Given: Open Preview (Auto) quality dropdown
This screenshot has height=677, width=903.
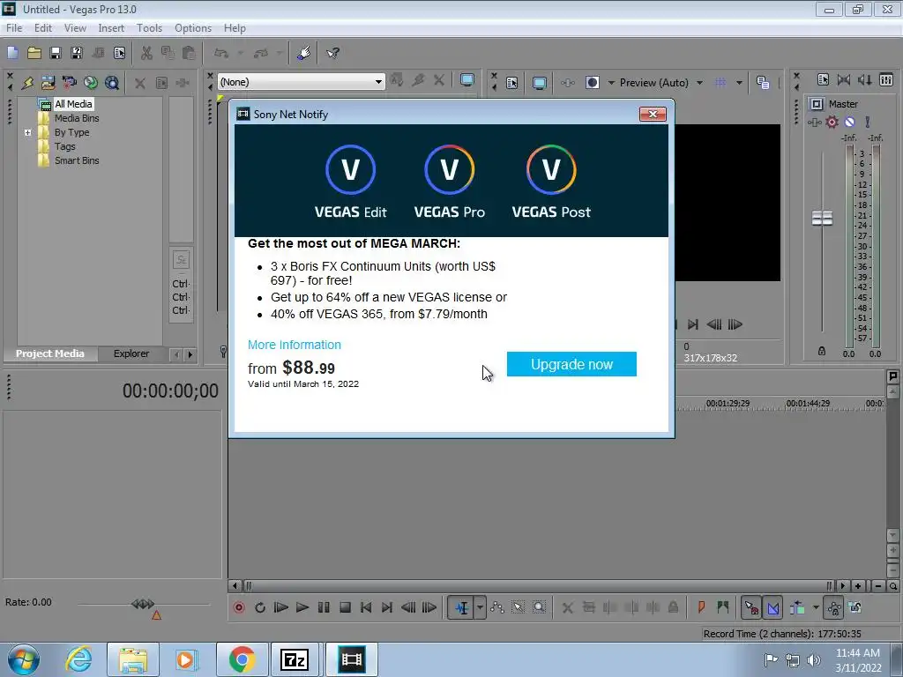Looking at the screenshot, I should coord(699,83).
